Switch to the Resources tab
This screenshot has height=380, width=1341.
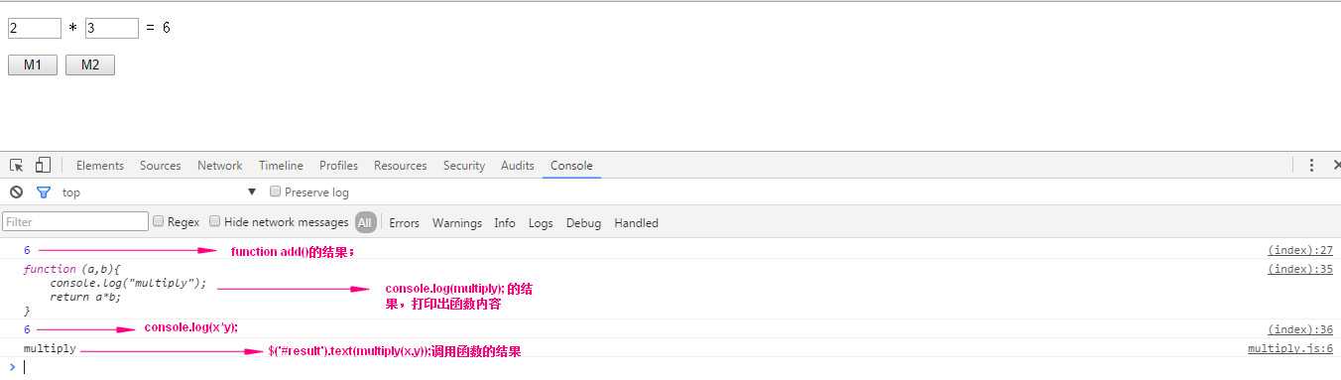coord(401,166)
